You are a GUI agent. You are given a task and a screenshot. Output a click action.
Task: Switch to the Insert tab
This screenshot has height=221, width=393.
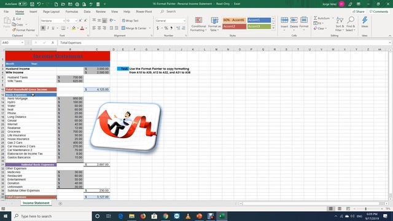pos(33,12)
